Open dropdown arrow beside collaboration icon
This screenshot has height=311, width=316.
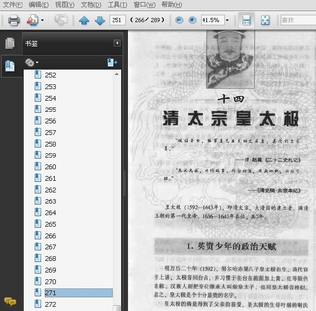[42, 20]
